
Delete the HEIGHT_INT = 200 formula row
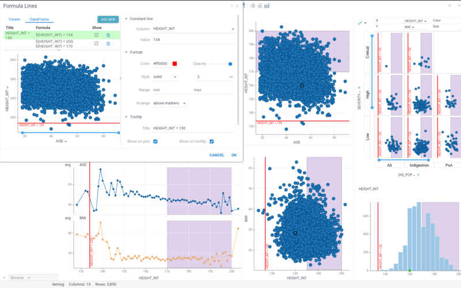click(x=108, y=44)
